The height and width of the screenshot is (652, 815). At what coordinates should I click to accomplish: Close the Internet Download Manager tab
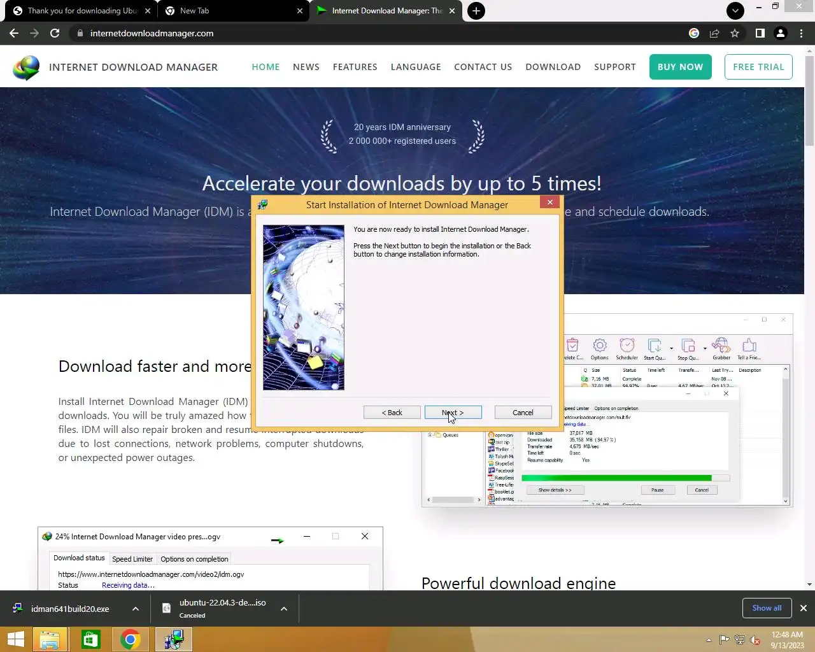[x=452, y=11]
